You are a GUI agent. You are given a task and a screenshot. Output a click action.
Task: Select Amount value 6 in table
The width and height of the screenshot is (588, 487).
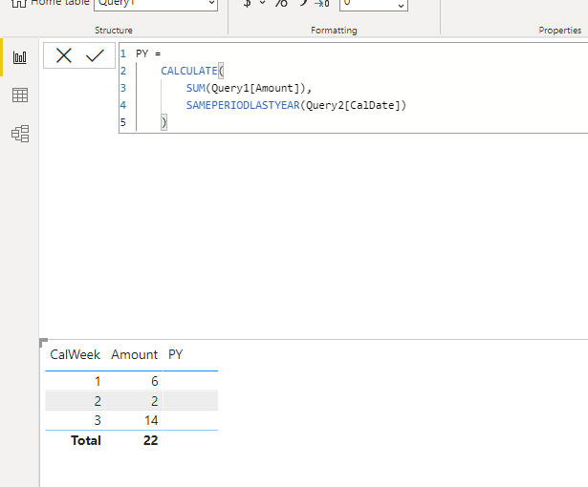(x=155, y=381)
